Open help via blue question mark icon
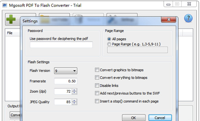The height and width of the screenshot is (121, 200). click(x=188, y=18)
